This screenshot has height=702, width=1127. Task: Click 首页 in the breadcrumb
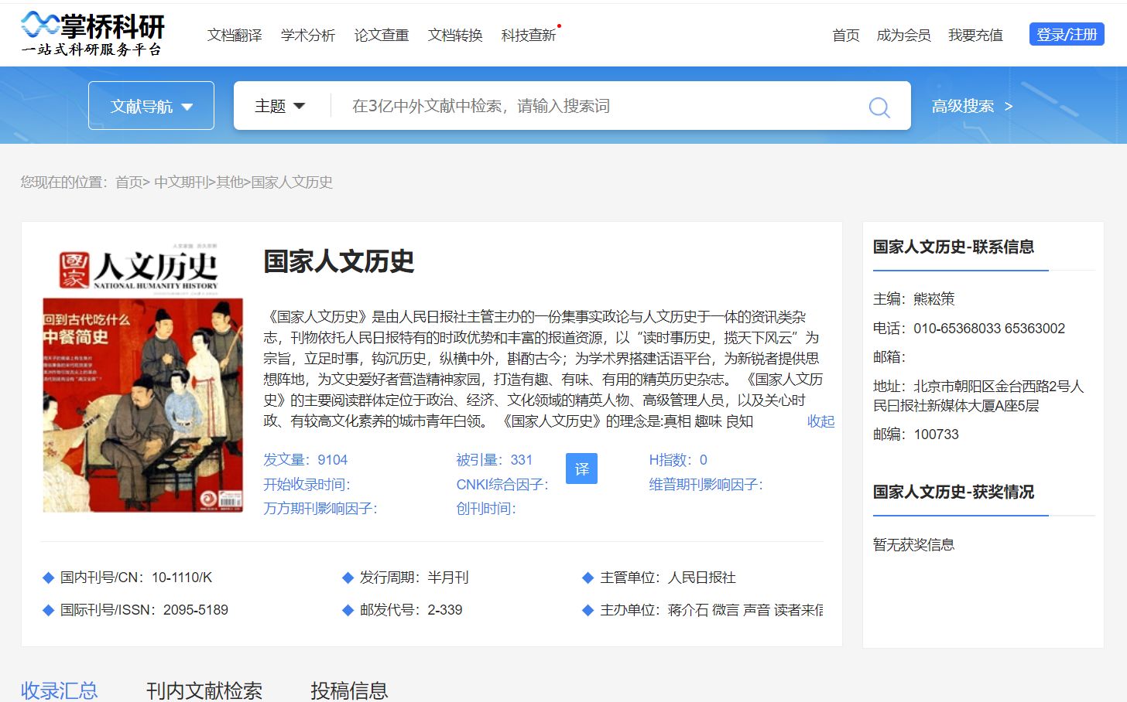(x=129, y=182)
